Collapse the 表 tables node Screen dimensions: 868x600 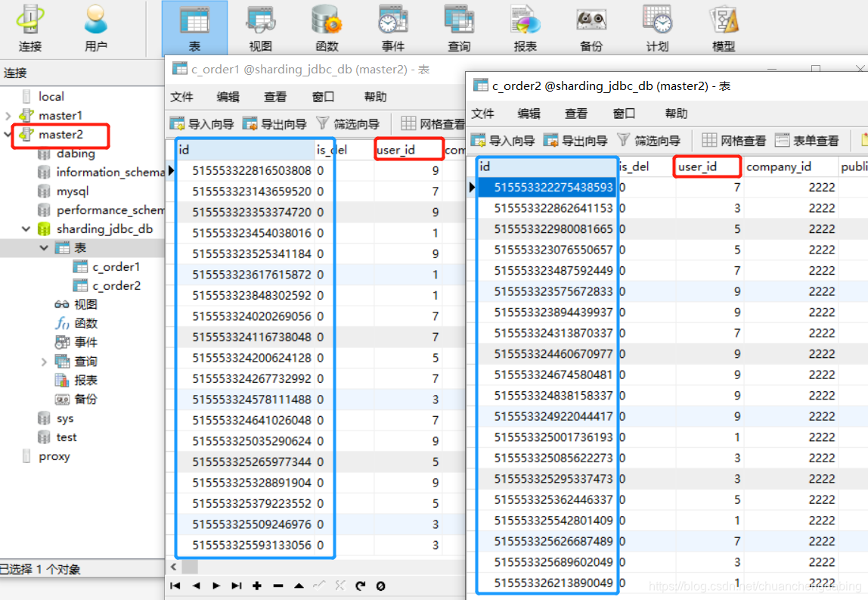[45, 247]
